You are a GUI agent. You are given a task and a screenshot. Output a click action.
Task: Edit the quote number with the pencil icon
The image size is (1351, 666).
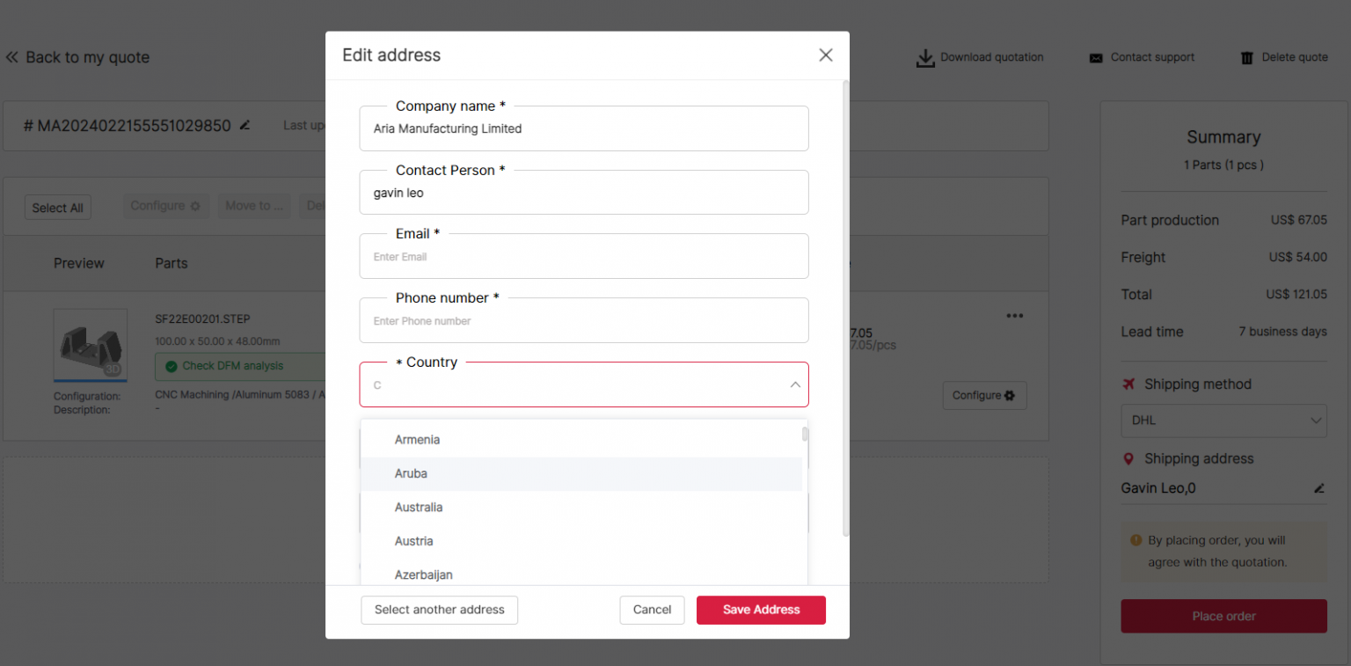244,125
